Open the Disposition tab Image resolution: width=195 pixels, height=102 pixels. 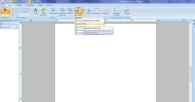point(30,5)
